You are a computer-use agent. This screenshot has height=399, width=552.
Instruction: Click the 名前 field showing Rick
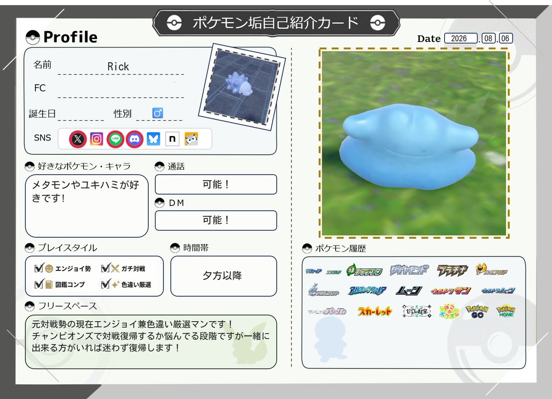(121, 67)
